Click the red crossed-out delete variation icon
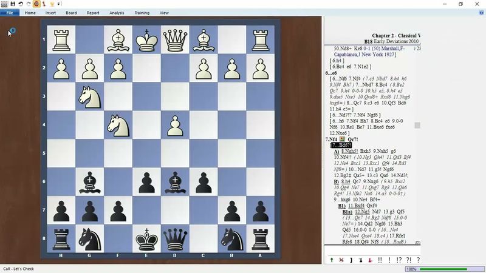This screenshot has height=273, width=486. [x=341, y=260]
